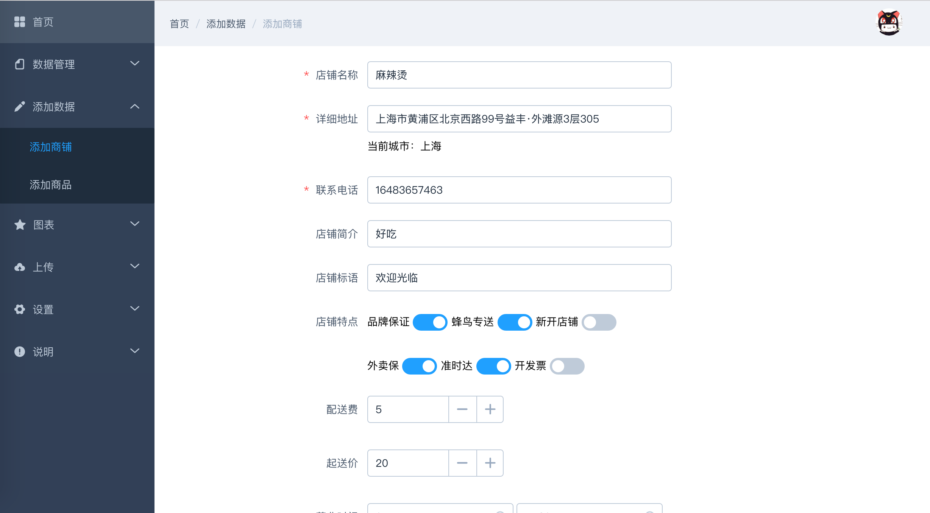Click the cloud upload icon next to 上传
The image size is (930, 513).
pos(20,267)
